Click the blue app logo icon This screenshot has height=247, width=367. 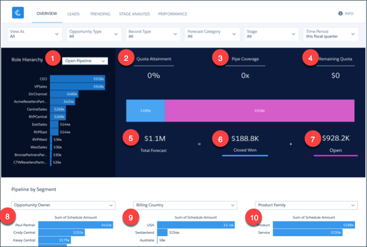pyautogui.click(x=18, y=13)
